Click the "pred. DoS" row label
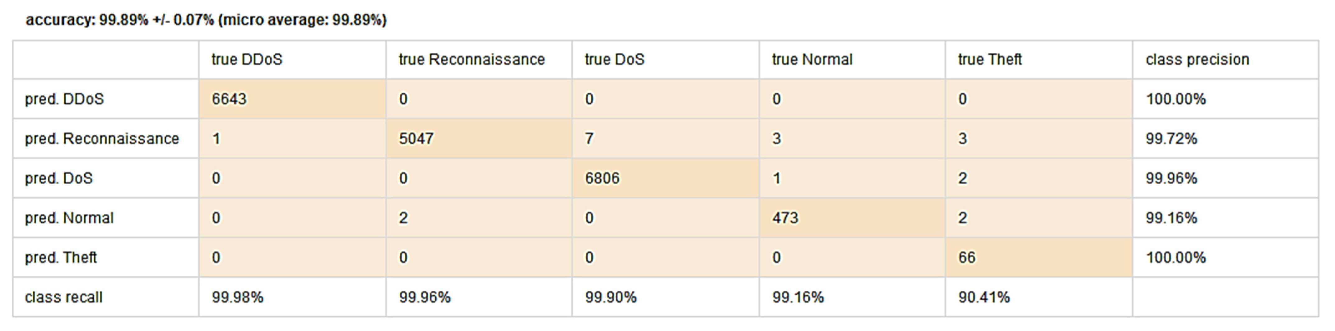The height and width of the screenshot is (331, 1335). click(58, 179)
